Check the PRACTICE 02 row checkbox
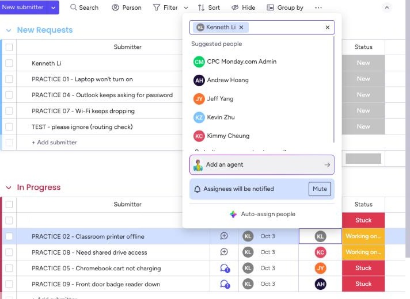 pyautogui.click(x=9, y=236)
